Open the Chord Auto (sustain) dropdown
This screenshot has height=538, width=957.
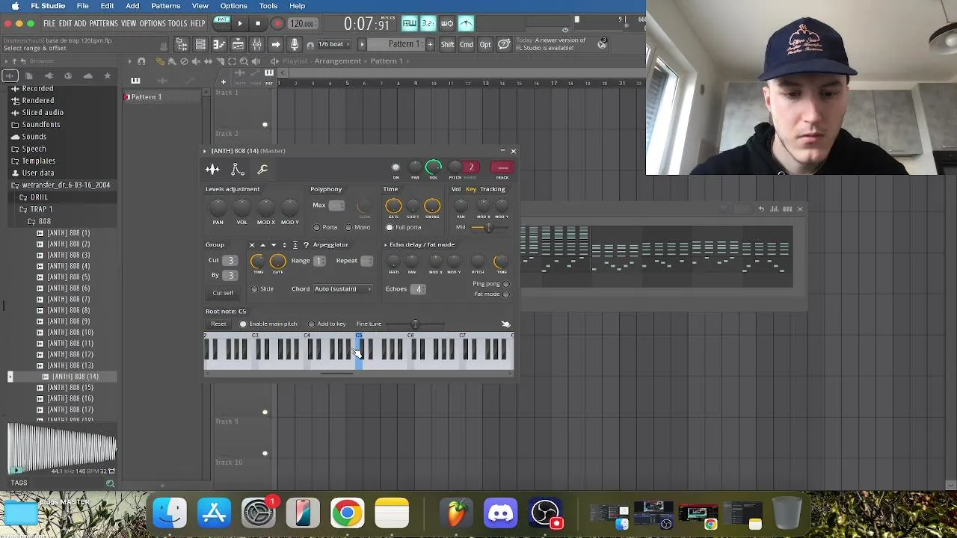(x=342, y=289)
